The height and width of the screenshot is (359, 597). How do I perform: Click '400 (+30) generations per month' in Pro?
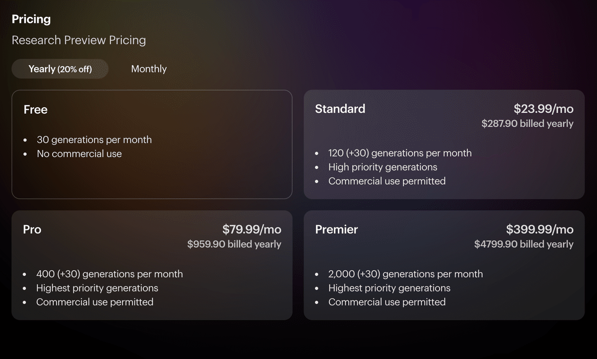pos(109,274)
